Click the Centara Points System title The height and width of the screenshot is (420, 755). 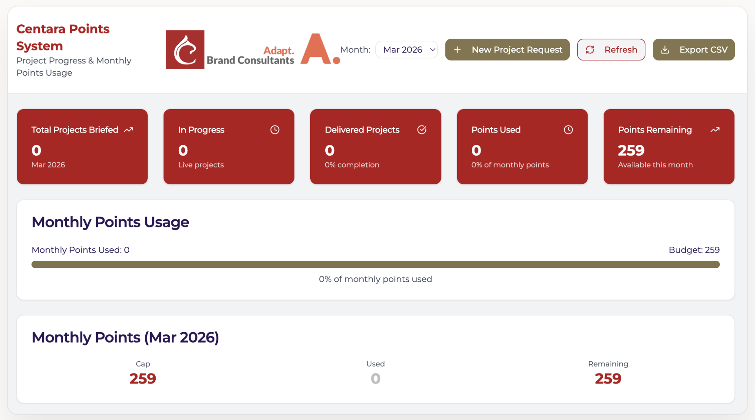click(63, 37)
